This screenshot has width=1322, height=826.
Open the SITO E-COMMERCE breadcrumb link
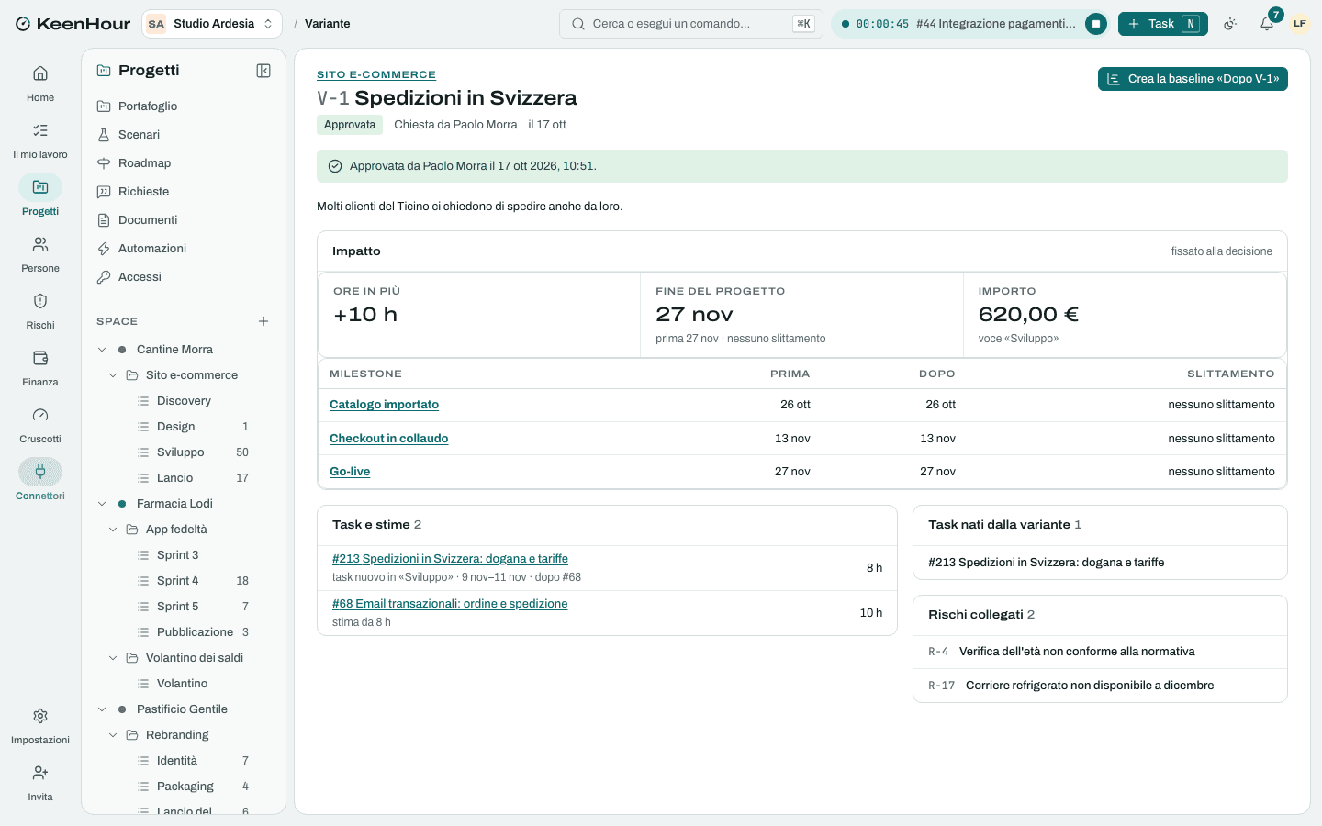[376, 74]
